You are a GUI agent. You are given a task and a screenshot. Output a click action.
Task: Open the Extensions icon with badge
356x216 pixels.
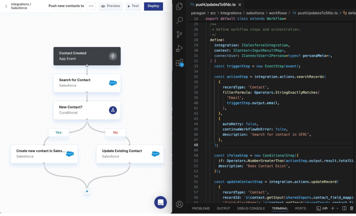tap(180, 63)
